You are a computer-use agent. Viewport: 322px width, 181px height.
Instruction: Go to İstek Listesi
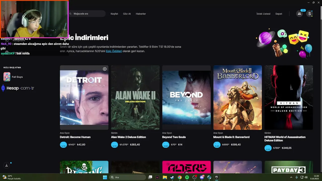[263, 14]
